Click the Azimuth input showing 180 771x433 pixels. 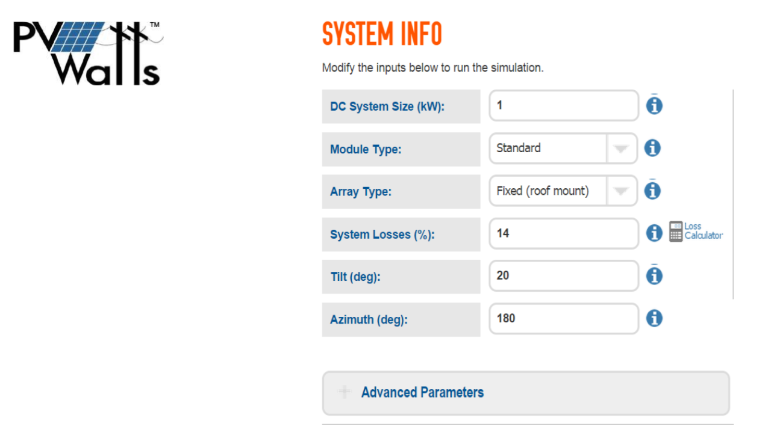click(x=563, y=318)
